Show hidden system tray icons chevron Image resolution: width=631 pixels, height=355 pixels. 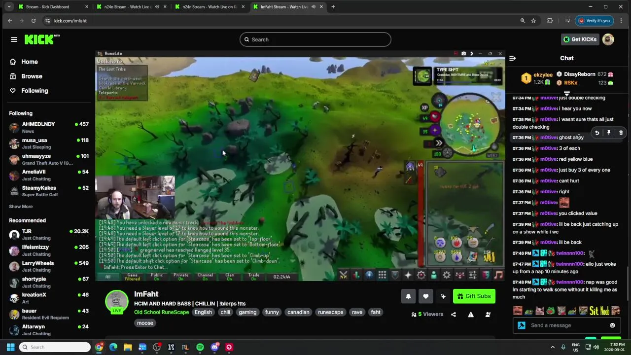tap(553, 347)
